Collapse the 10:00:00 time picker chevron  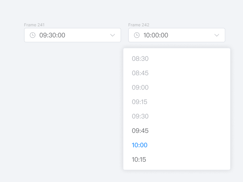pyautogui.click(x=217, y=35)
